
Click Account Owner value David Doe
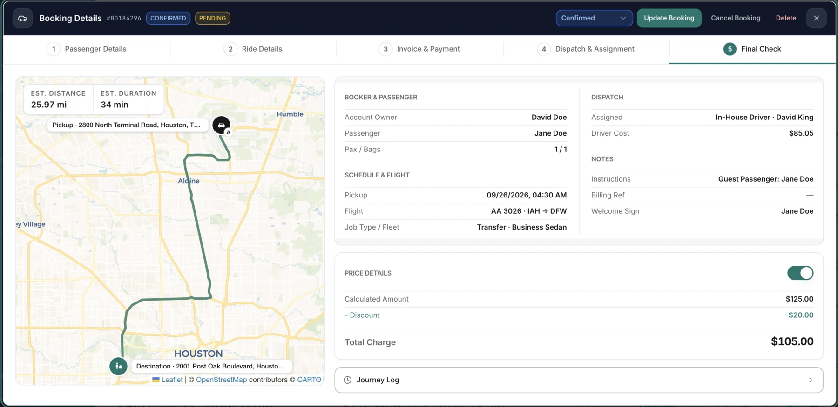[x=549, y=118]
